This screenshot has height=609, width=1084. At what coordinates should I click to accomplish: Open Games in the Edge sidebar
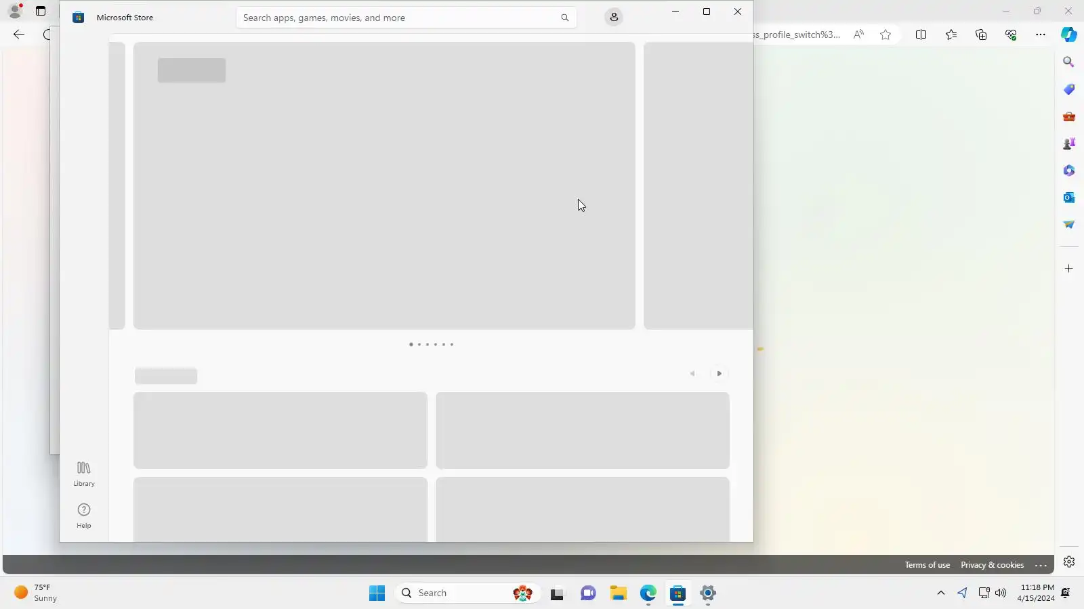pyautogui.click(x=1069, y=143)
